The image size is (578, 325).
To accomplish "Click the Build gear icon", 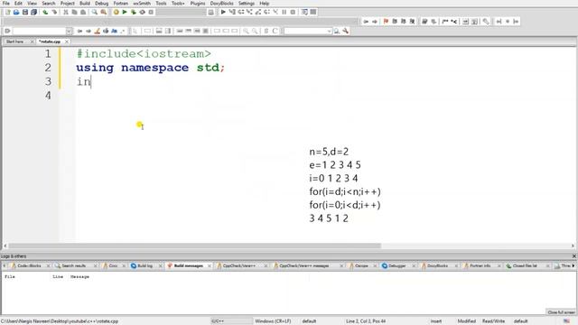I will pyautogui.click(x=117, y=12).
